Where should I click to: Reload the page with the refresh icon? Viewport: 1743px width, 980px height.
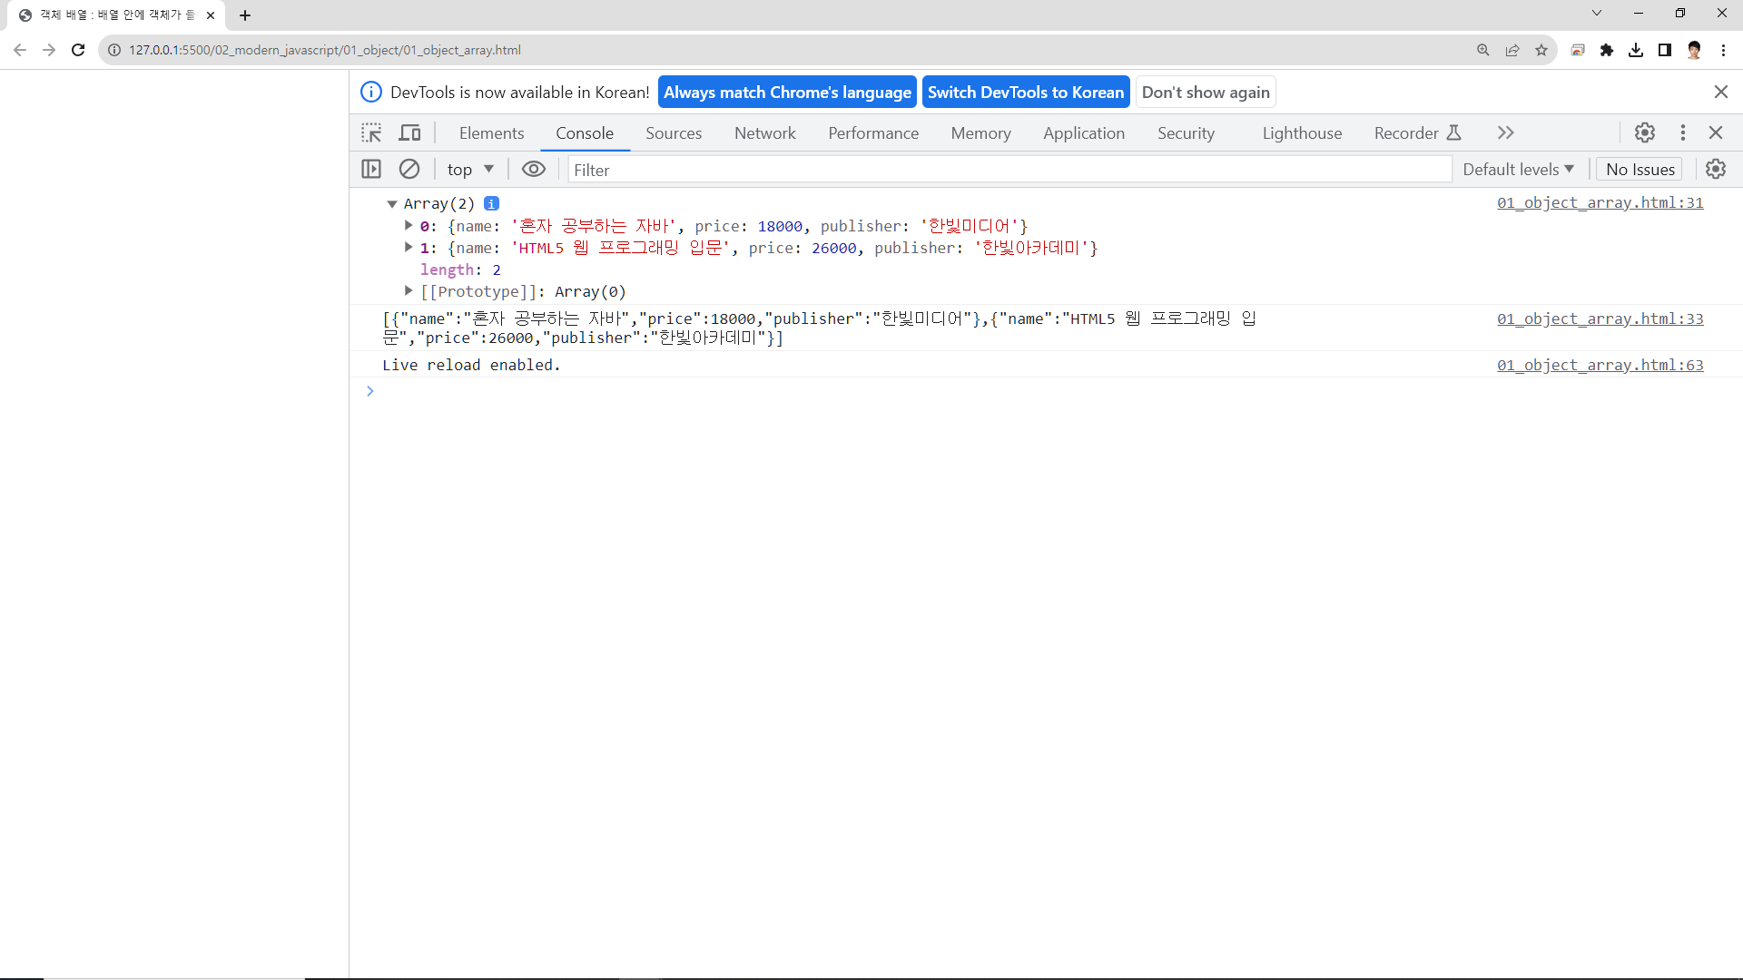point(78,50)
